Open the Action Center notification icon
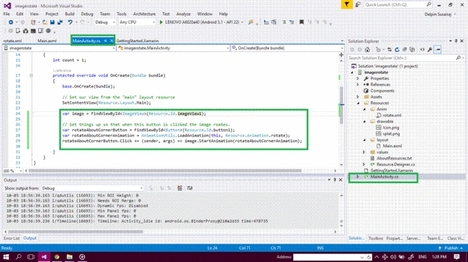This screenshot has height=262, width=468. [x=456, y=257]
